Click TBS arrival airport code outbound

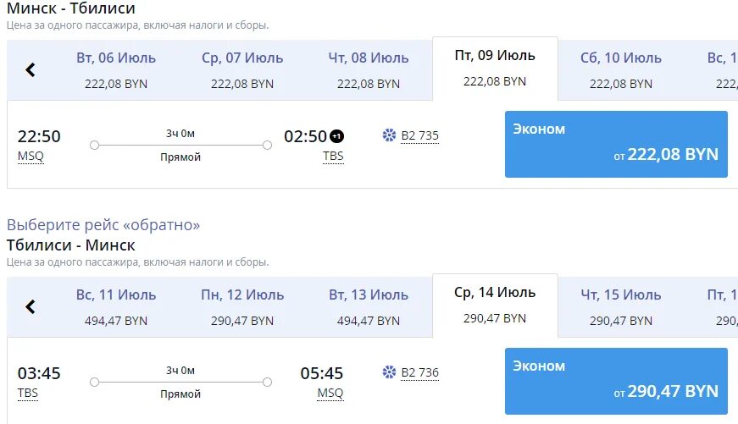point(333,157)
